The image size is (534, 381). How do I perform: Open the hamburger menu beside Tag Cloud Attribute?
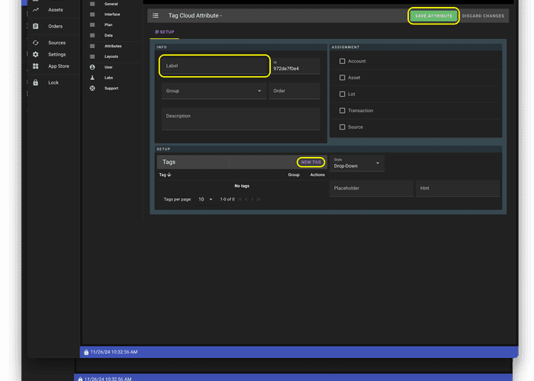(156, 16)
